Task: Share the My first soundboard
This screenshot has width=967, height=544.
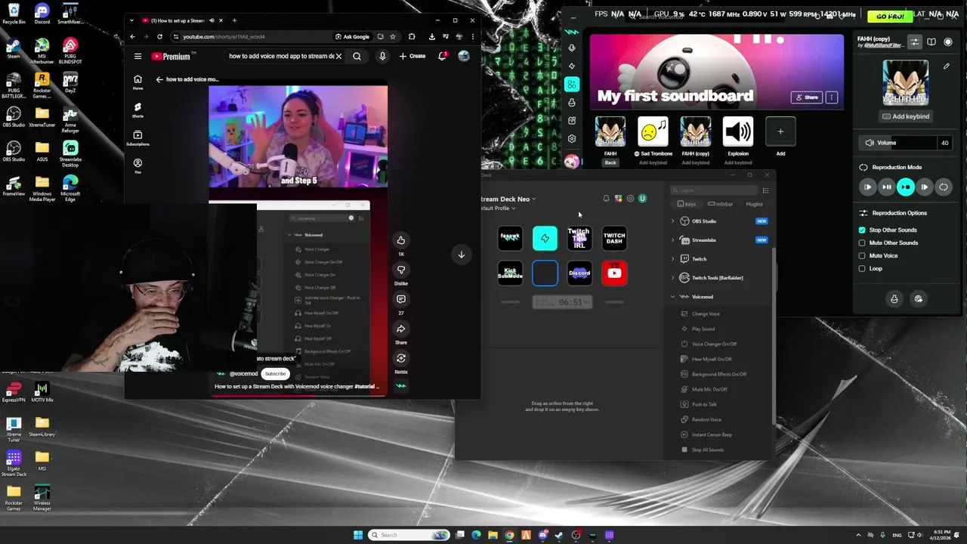Action: click(x=806, y=97)
